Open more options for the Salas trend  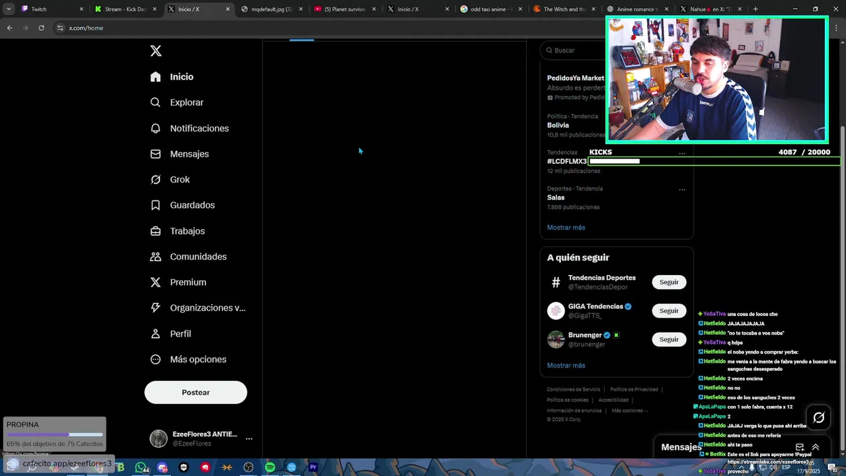682,190
